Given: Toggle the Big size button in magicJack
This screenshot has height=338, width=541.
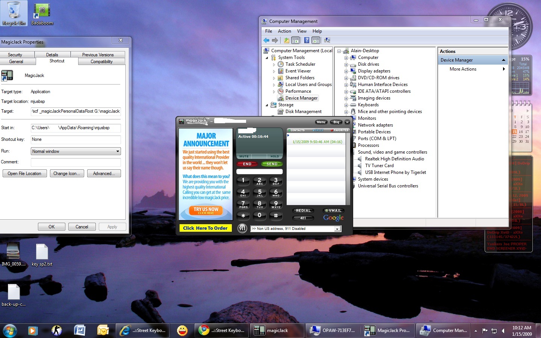Looking at the screenshot, I should pyautogui.click(x=336, y=122).
